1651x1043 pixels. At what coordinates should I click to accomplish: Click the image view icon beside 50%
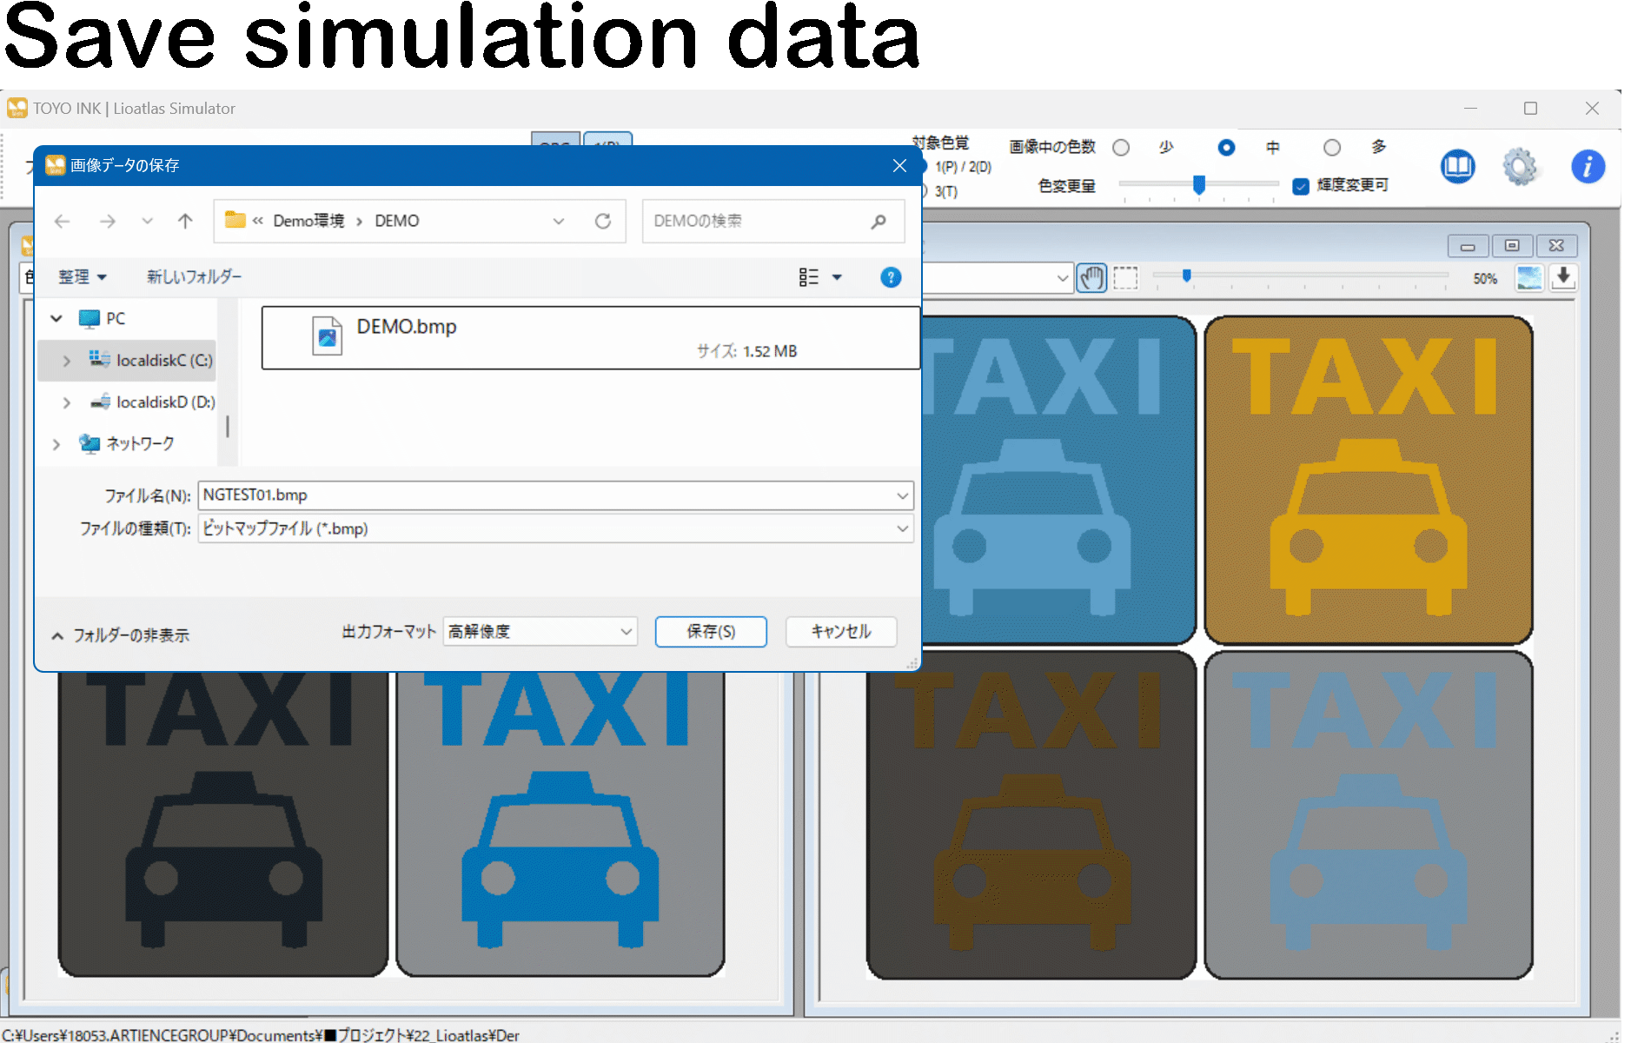[x=1528, y=278]
